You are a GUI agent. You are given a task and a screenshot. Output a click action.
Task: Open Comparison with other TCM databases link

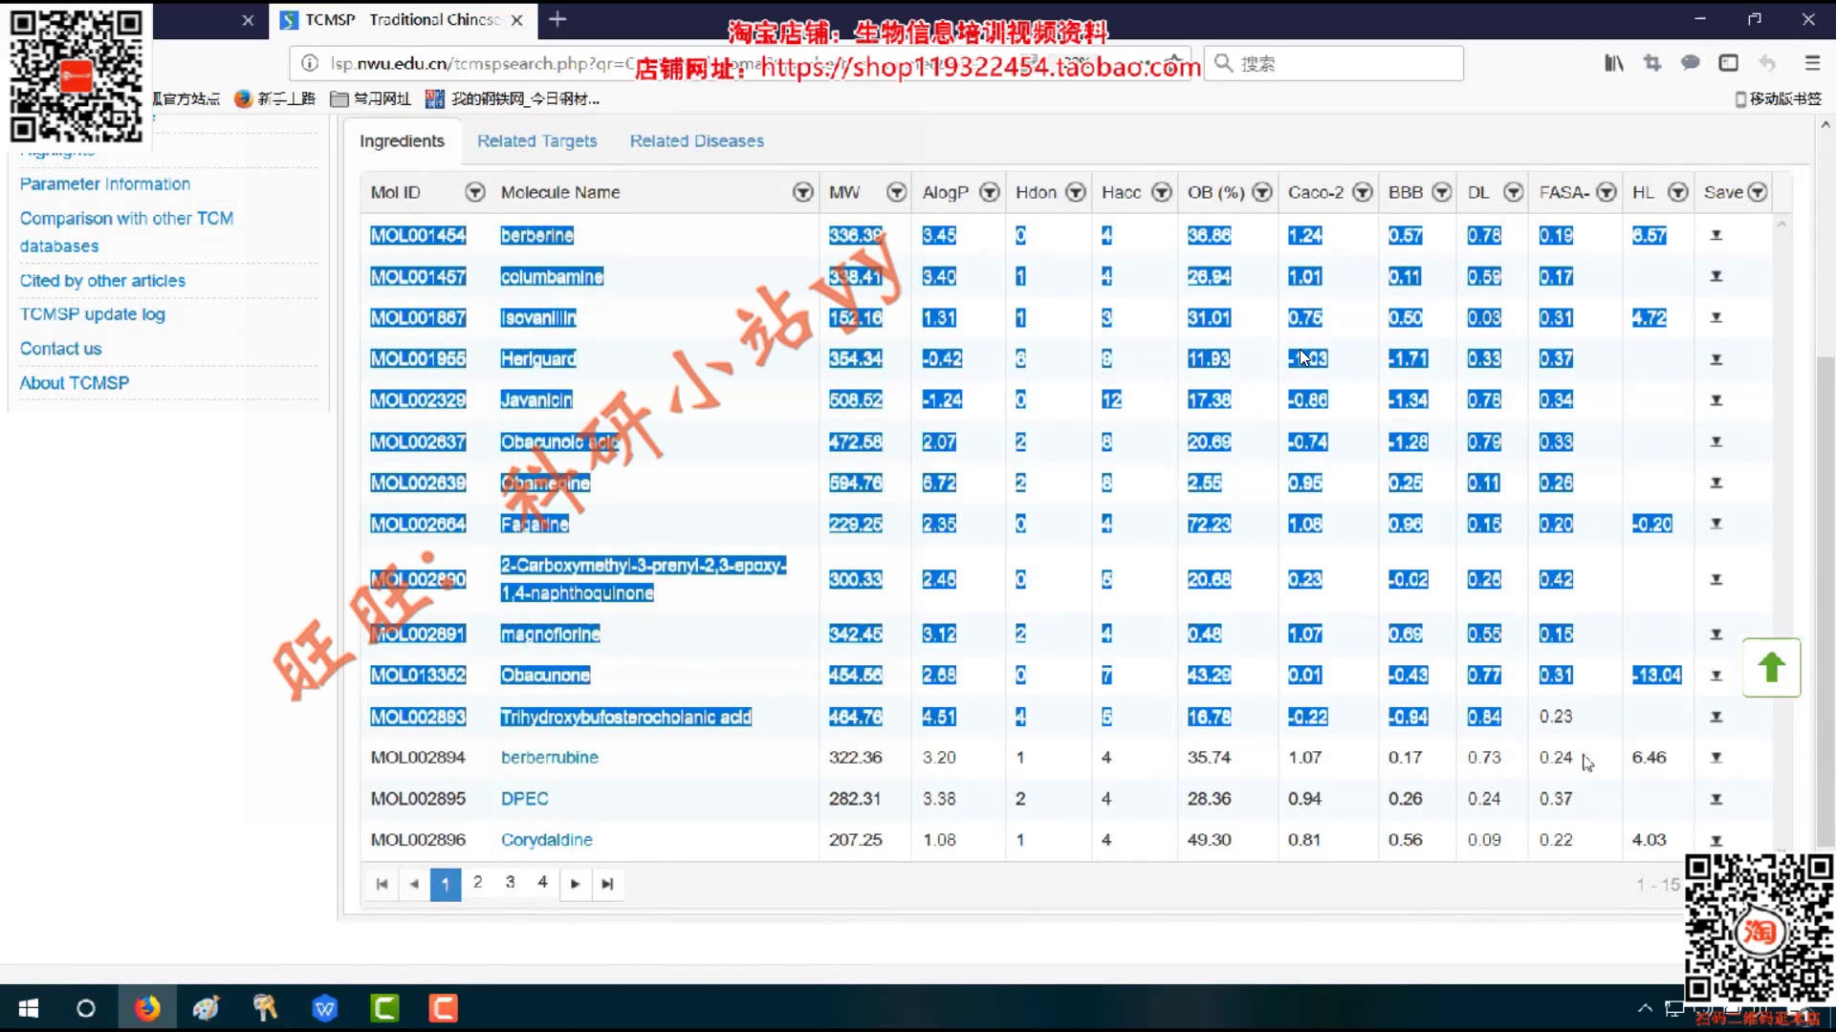click(x=126, y=231)
